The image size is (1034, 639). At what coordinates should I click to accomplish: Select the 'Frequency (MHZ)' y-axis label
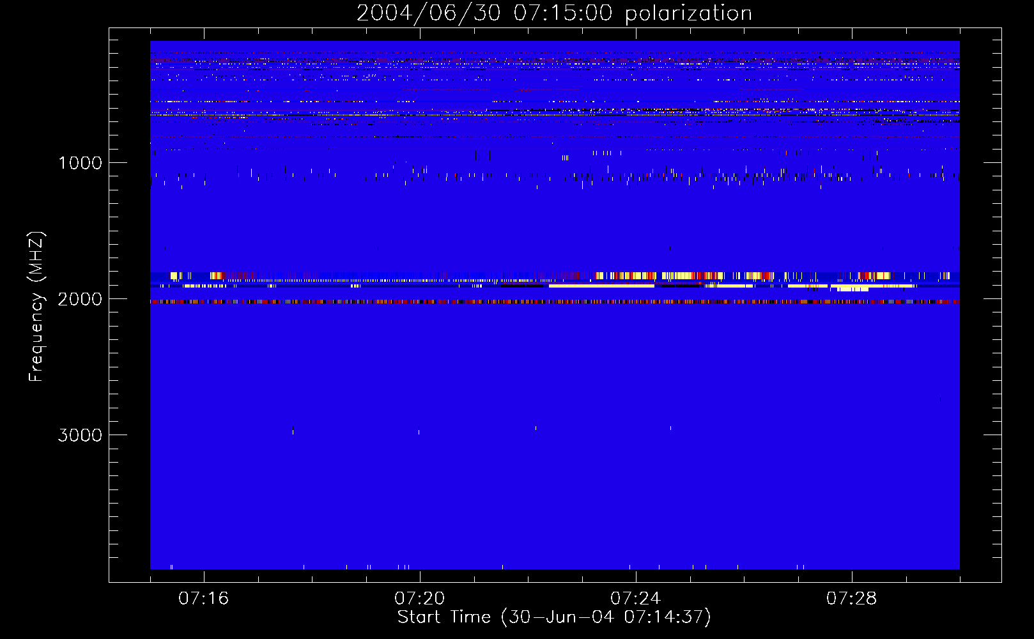pos(37,307)
